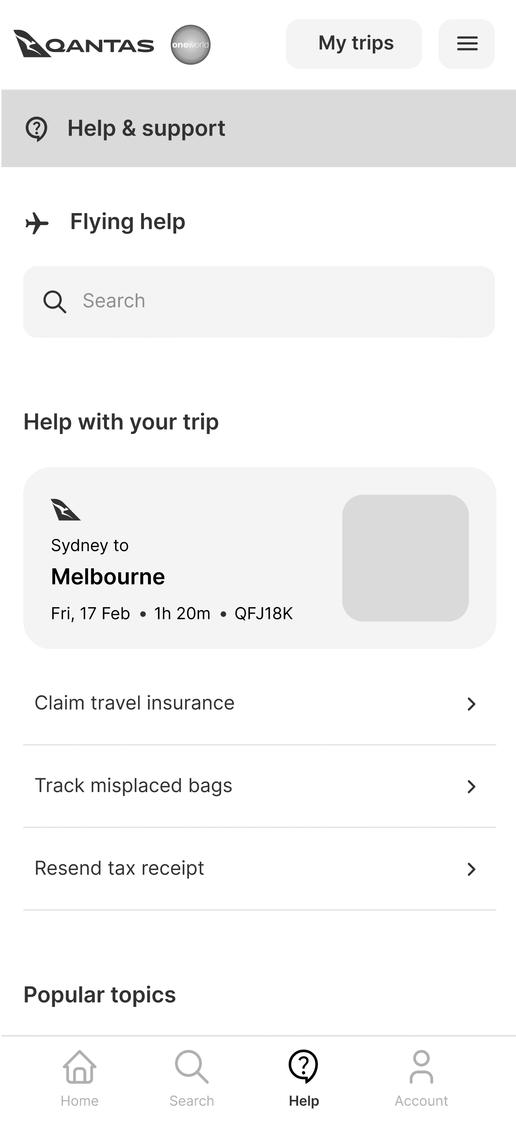Click the Help & support question icon
The height and width of the screenshot is (1121, 516).
[37, 129]
